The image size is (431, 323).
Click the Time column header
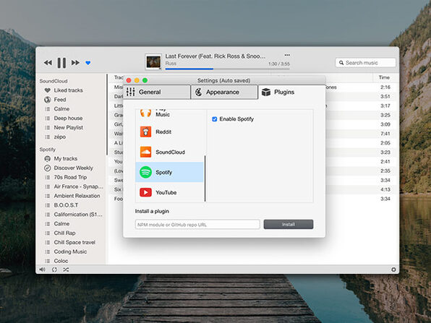pos(384,77)
